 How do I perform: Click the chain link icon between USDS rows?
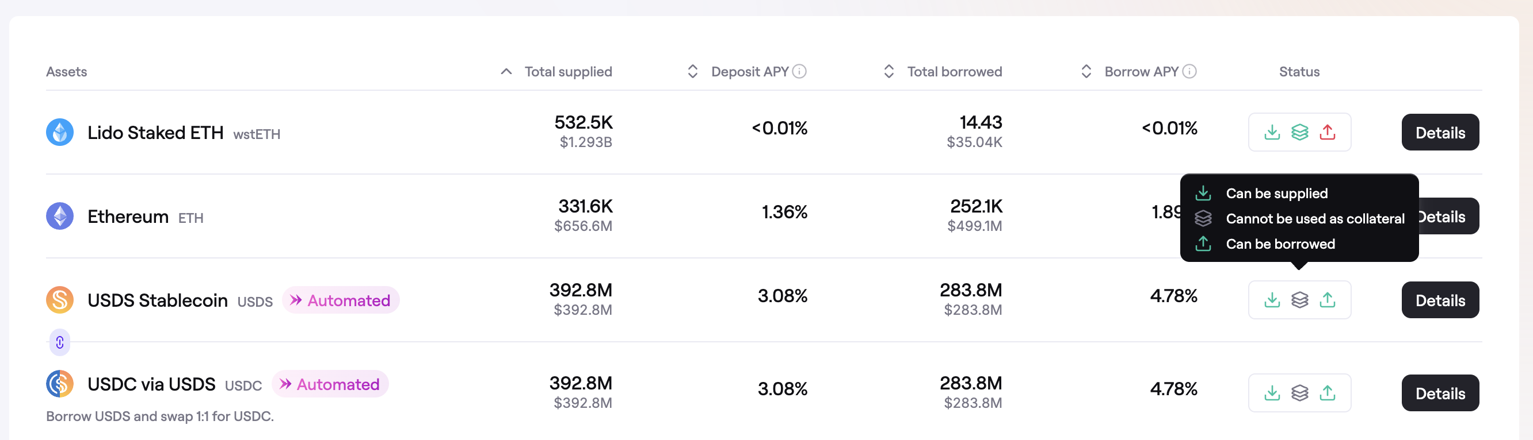coord(59,342)
